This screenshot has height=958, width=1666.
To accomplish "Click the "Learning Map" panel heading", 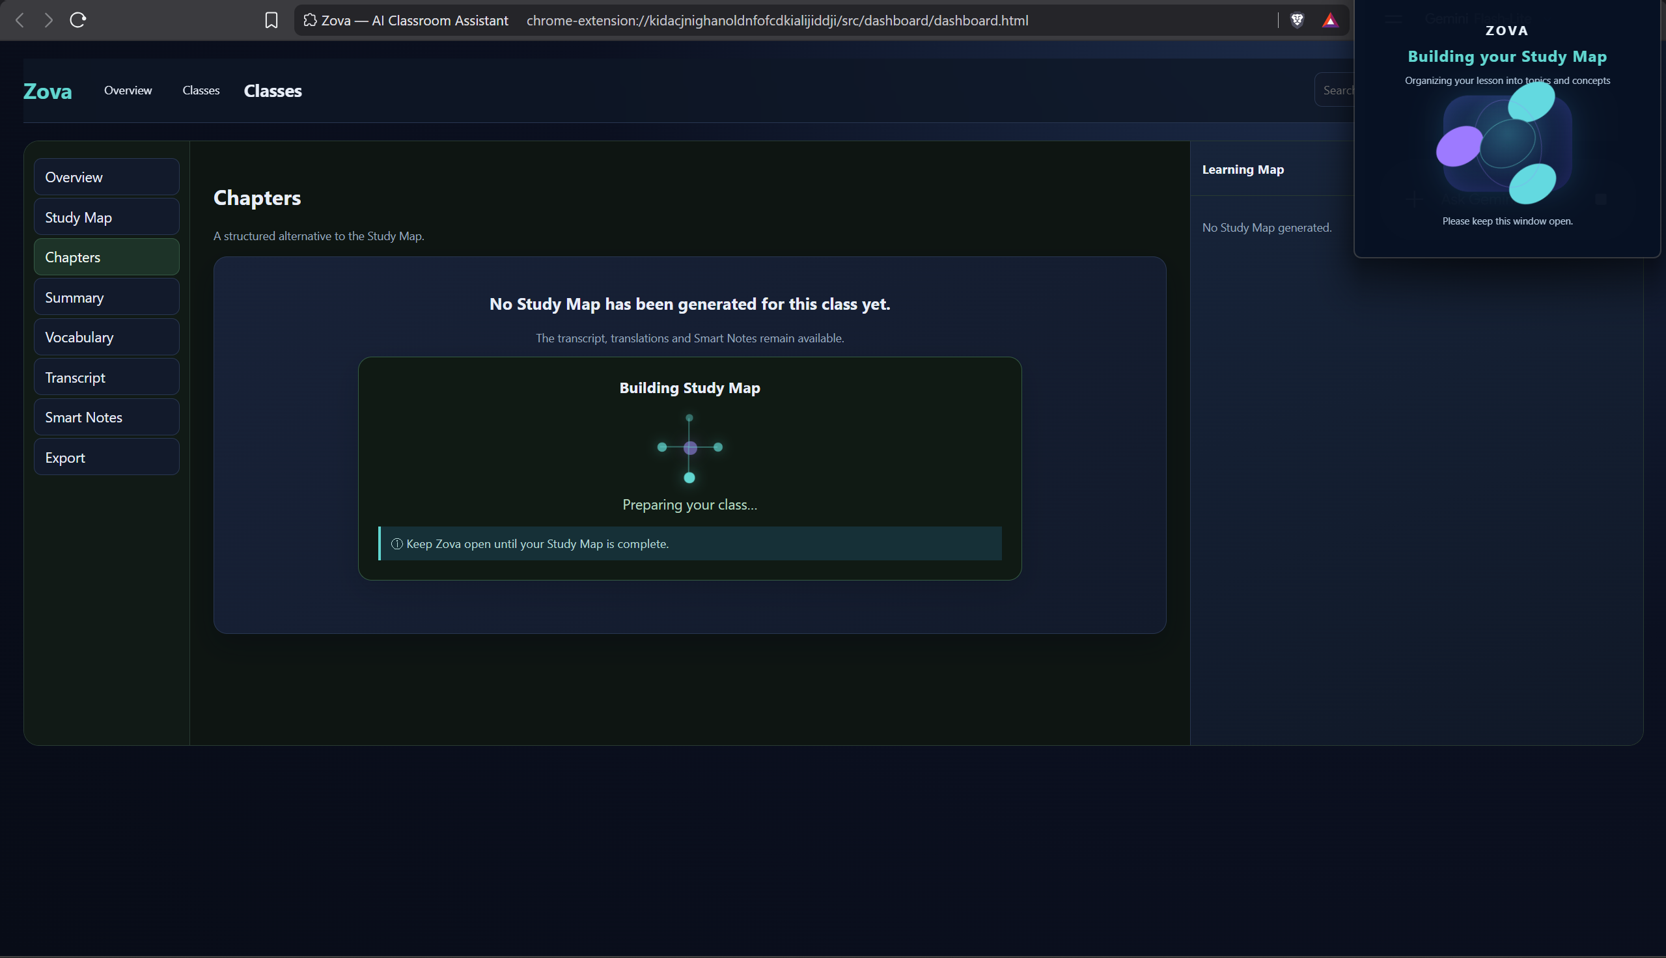I will tap(1243, 170).
